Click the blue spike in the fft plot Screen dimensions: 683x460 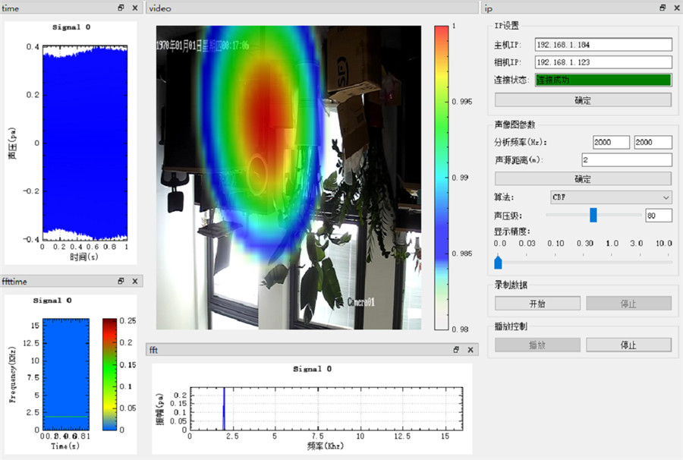(x=224, y=408)
